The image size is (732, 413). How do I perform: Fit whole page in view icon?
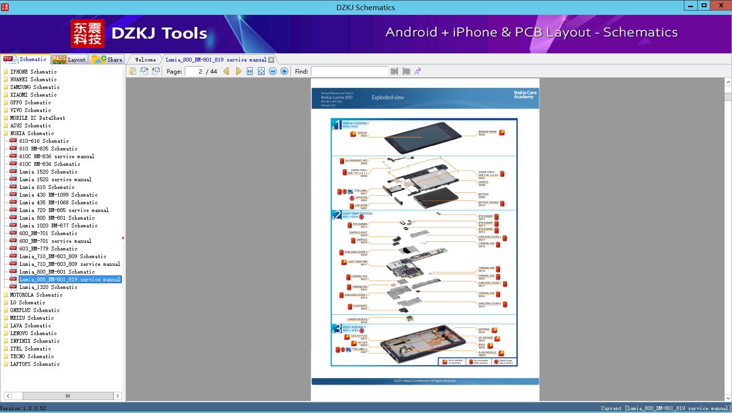coord(261,71)
